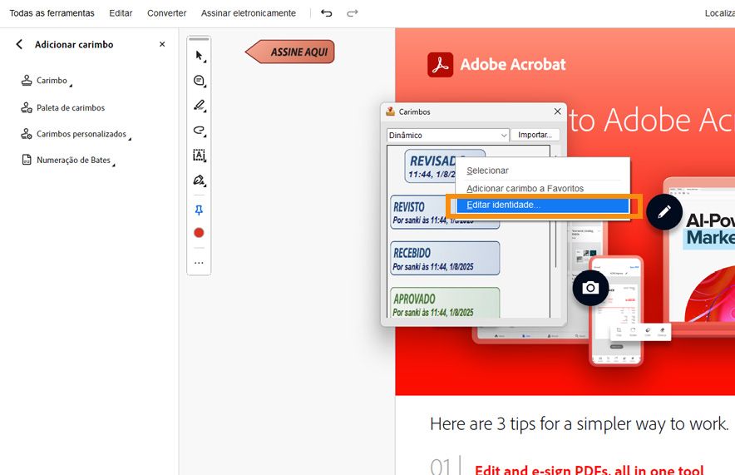
Task: Open the three-dot more tools menu
Action: coord(199,263)
